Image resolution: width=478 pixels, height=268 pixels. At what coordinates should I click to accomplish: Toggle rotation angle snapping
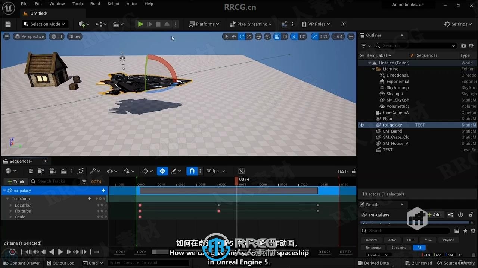(294, 36)
